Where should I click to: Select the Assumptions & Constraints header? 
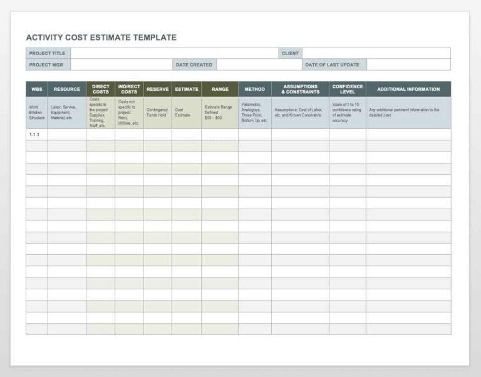(x=300, y=89)
